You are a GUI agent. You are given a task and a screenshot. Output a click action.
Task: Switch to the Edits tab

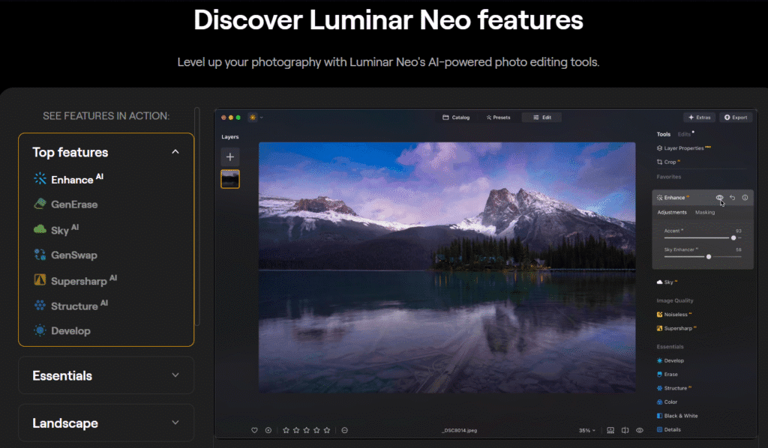click(684, 134)
